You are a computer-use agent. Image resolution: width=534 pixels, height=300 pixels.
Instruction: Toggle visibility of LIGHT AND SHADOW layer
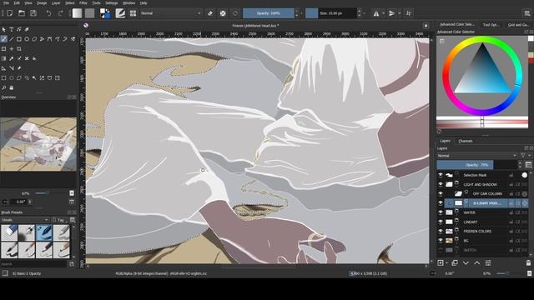point(441,184)
